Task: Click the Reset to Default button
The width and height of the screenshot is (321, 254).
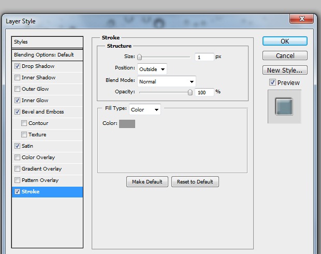Action: tap(195, 181)
